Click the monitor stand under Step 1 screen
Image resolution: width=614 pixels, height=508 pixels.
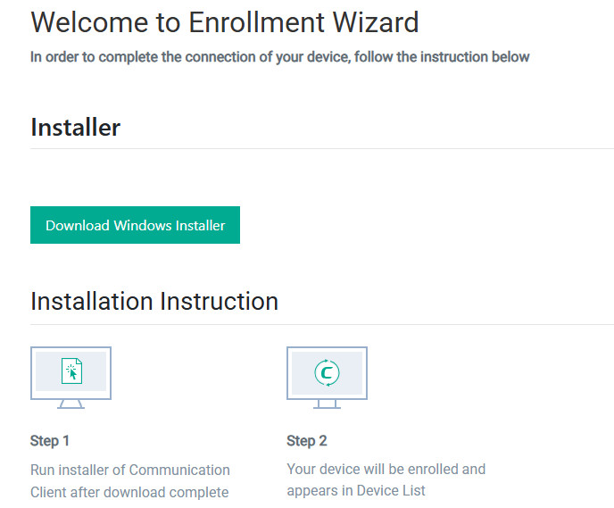(x=71, y=404)
